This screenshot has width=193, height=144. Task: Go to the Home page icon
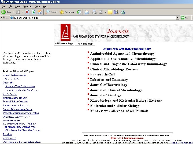pyautogui.click(x=40, y=12)
